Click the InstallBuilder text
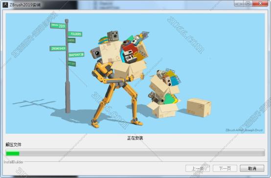This screenshot has width=271, height=178. (x=14, y=162)
